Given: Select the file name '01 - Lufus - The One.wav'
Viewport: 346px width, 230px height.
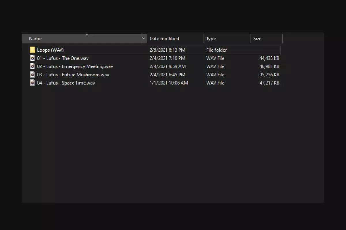Looking at the screenshot, I should click(x=63, y=58).
